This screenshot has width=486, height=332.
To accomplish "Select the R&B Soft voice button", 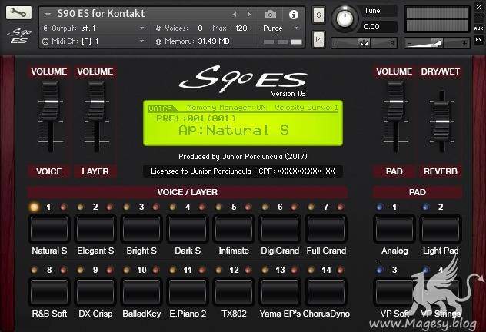I will [x=49, y=292].
